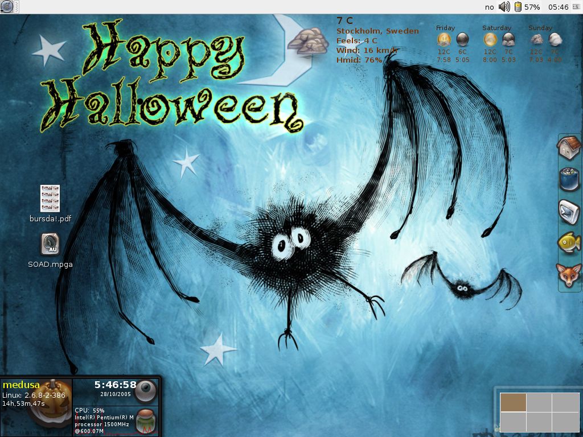
Task: Click Saturday's daytime forecast icon
Action: click(490, 39)
